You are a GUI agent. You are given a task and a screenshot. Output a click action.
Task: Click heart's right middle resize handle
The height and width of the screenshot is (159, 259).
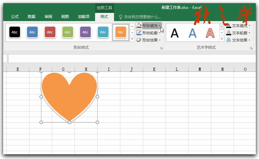98,97
